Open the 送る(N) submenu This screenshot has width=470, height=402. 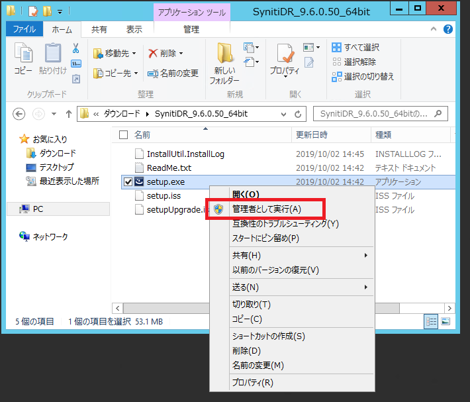tap(293, 287)
